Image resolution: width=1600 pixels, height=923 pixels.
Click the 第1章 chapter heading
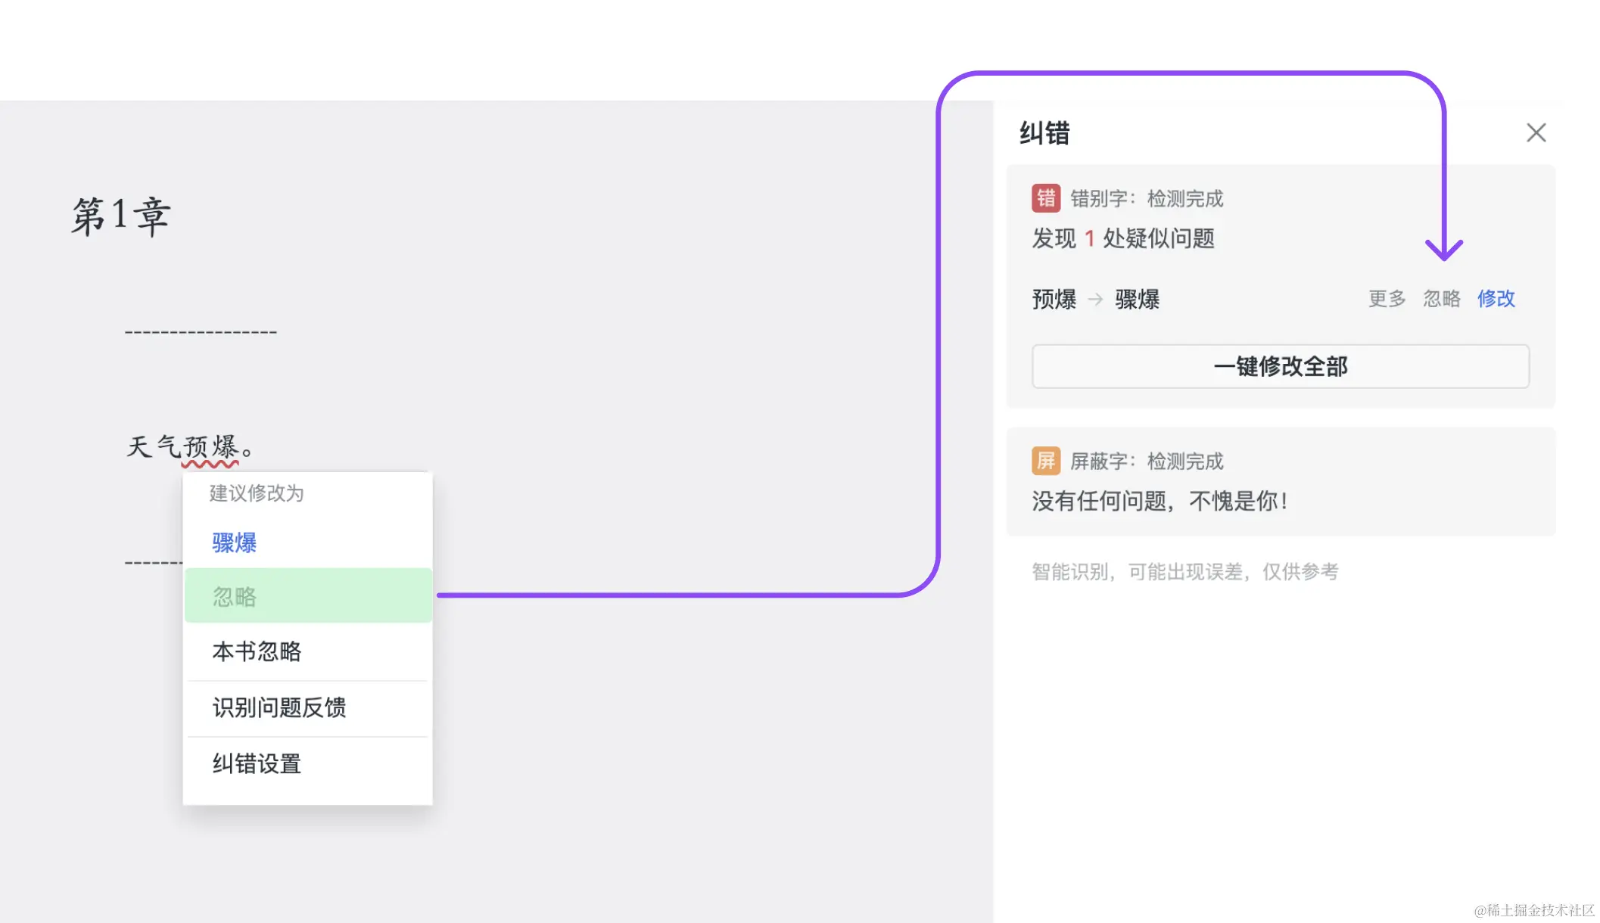click(121, 216)
